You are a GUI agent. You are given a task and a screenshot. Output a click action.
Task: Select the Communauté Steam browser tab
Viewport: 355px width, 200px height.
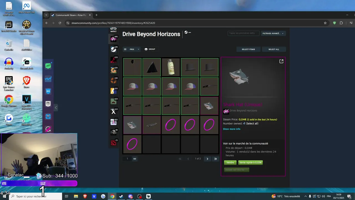coord(71,15)
